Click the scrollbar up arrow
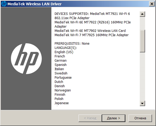156x126 pixels. 142,14
